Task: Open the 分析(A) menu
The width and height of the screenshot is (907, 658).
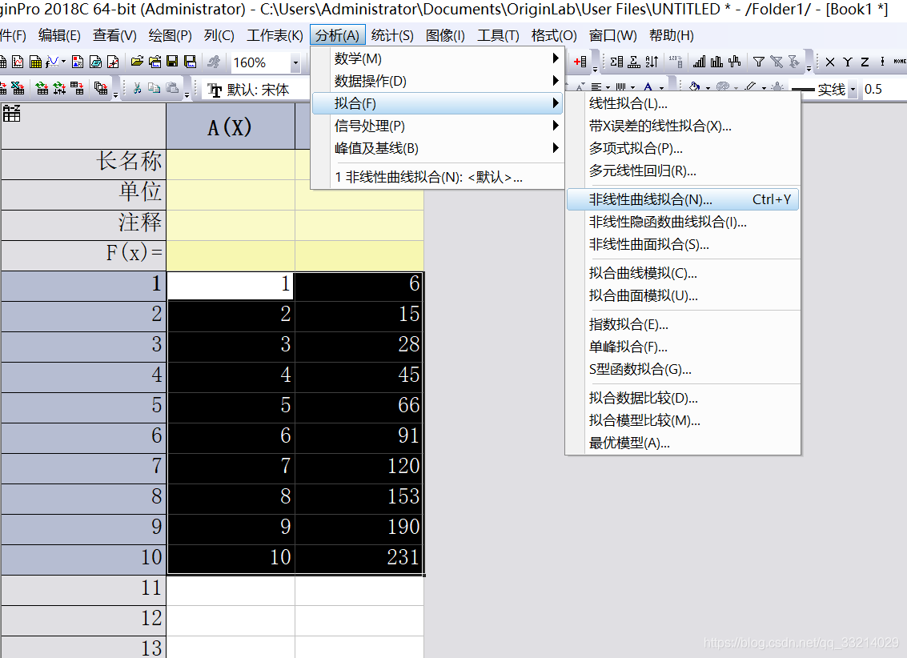Action: click(337, 36)
